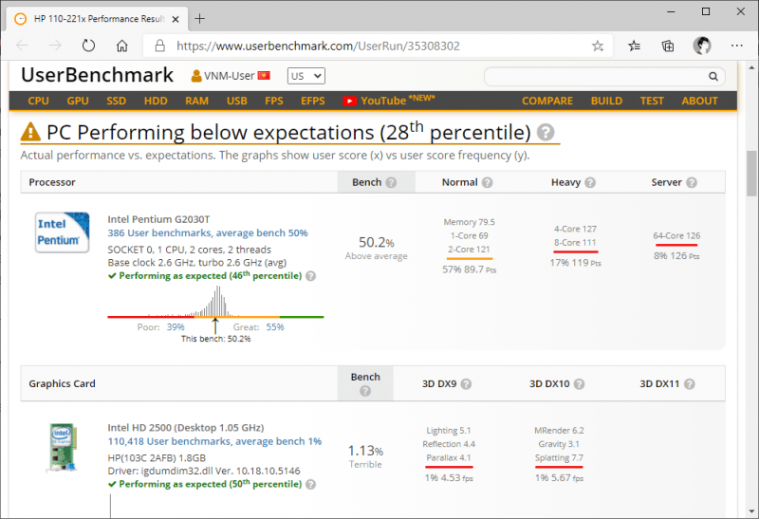
Task: Click the search magnifier icon in UserBenchmark
Action: [713, 77]
